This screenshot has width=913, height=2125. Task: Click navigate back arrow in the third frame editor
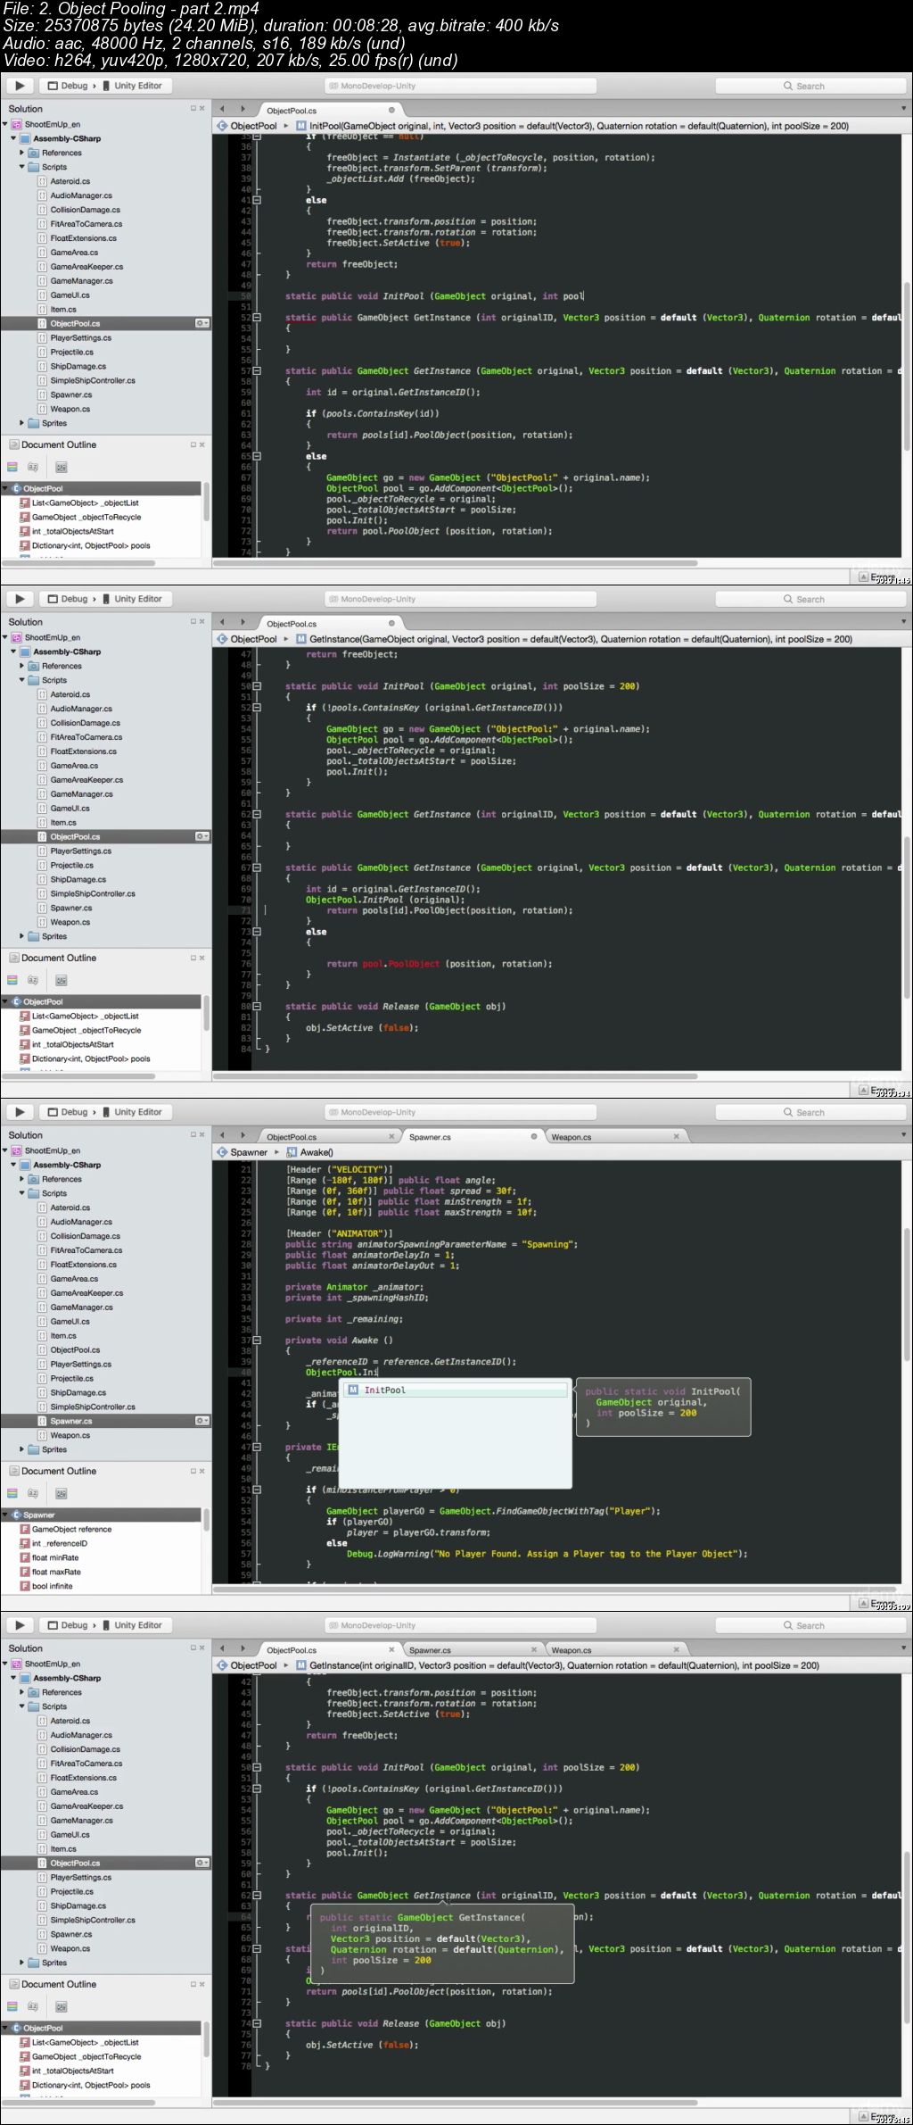click(x=223, y=1135)
